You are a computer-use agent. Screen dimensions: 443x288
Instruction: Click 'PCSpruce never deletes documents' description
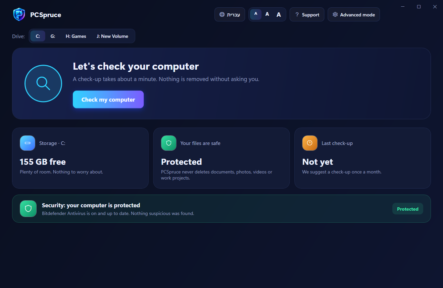point(217,175)
